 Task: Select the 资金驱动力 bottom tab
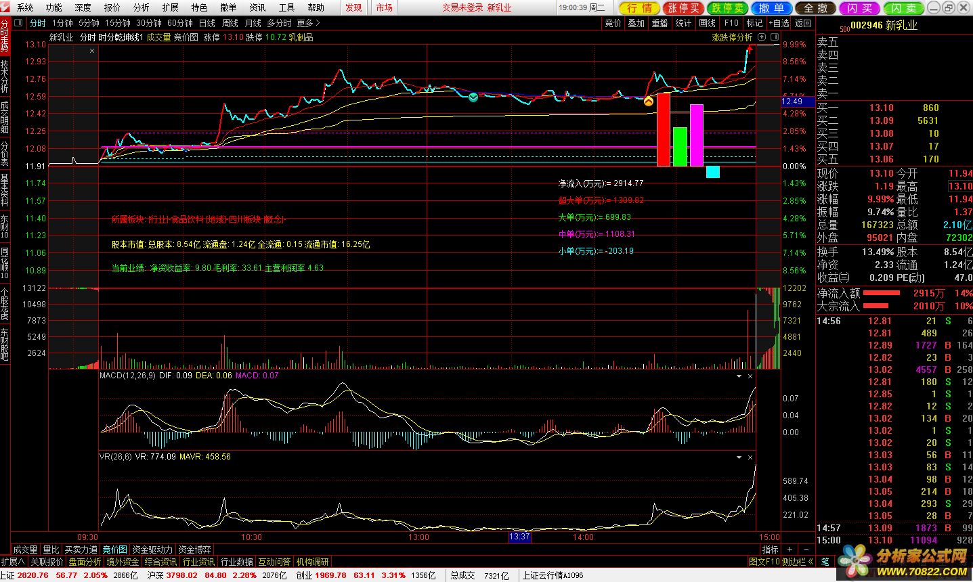(x=152, y=550)
